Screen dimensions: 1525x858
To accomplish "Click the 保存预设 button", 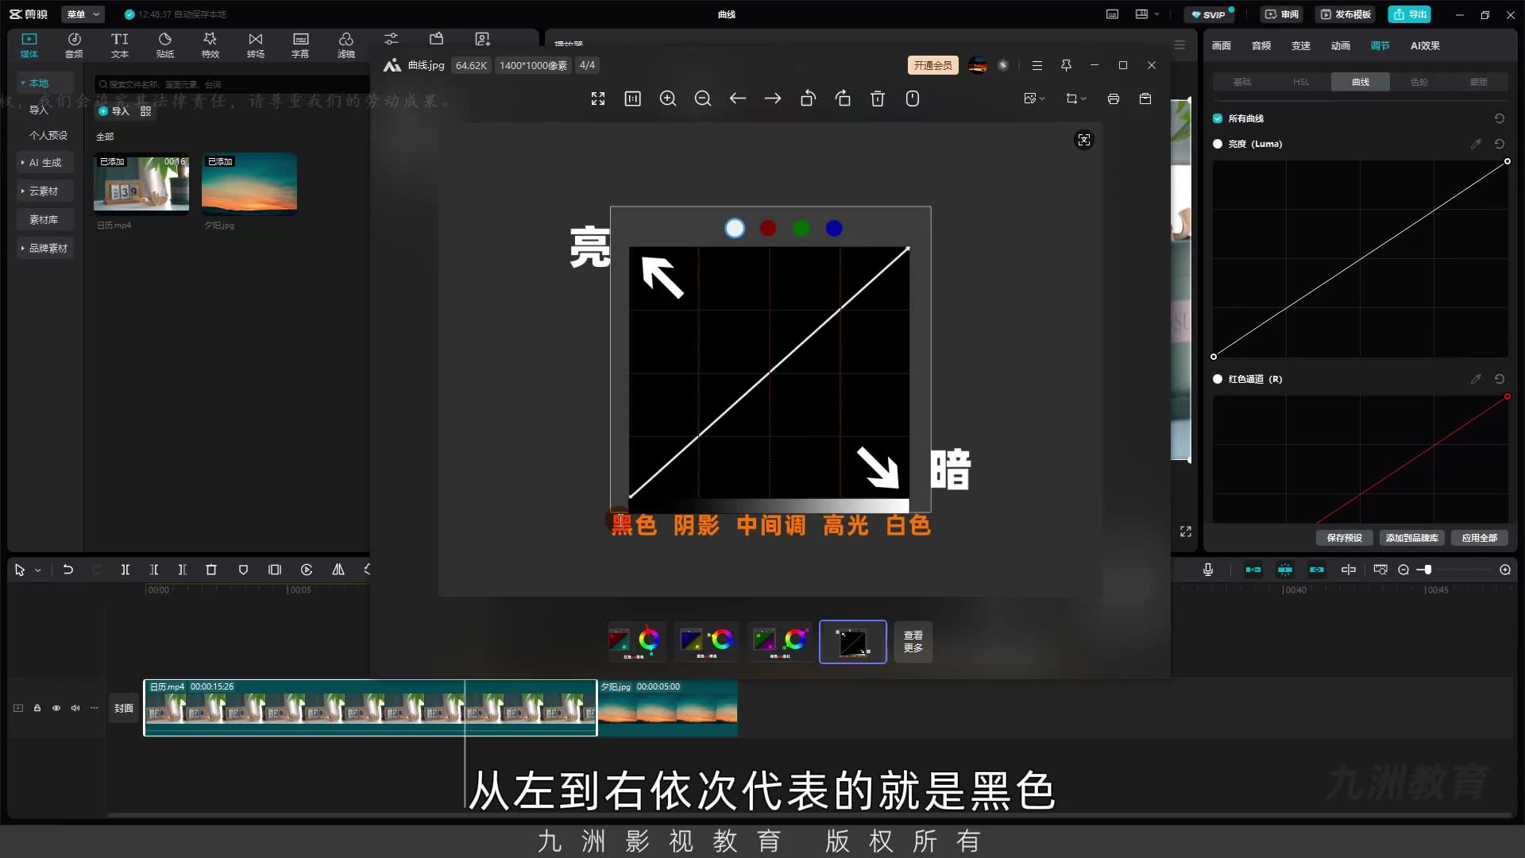I will click(x=1344, y=538).
